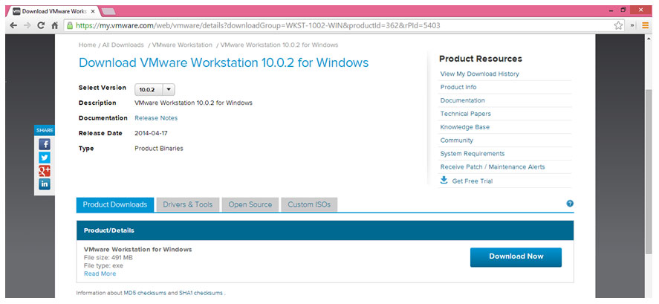The width and height of the screenshot is (659, 304).
Task: Open the Technical Papers link
Action: (466, 114)
